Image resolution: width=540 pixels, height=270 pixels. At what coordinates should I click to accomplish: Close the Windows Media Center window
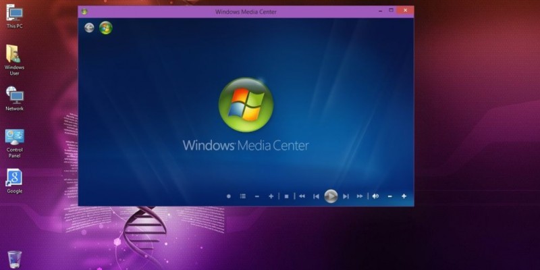pos(406,10)
